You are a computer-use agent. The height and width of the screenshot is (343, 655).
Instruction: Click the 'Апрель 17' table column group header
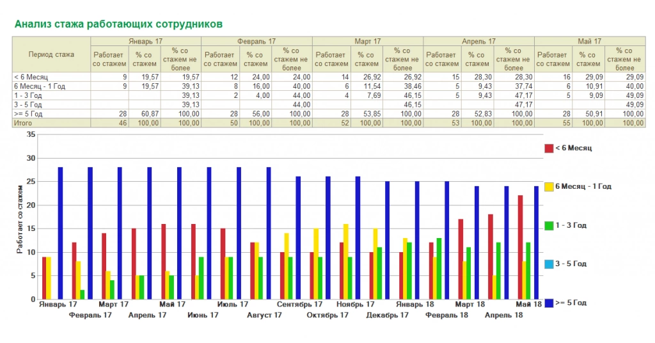(x=478, y=41)
